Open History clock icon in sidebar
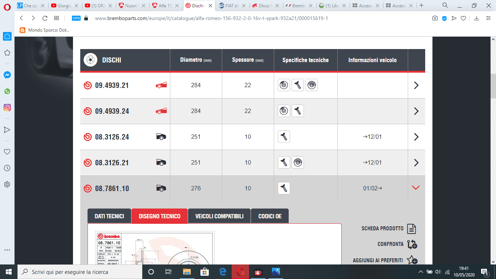The width and height of the screenshot is (496, 279). click(x=7, y=168)
